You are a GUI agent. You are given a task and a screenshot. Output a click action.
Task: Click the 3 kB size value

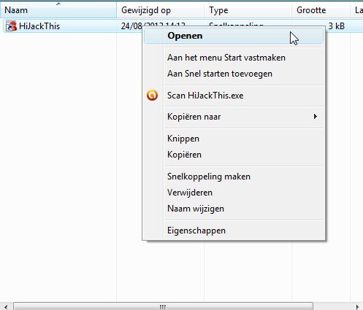tap(336, 26)
